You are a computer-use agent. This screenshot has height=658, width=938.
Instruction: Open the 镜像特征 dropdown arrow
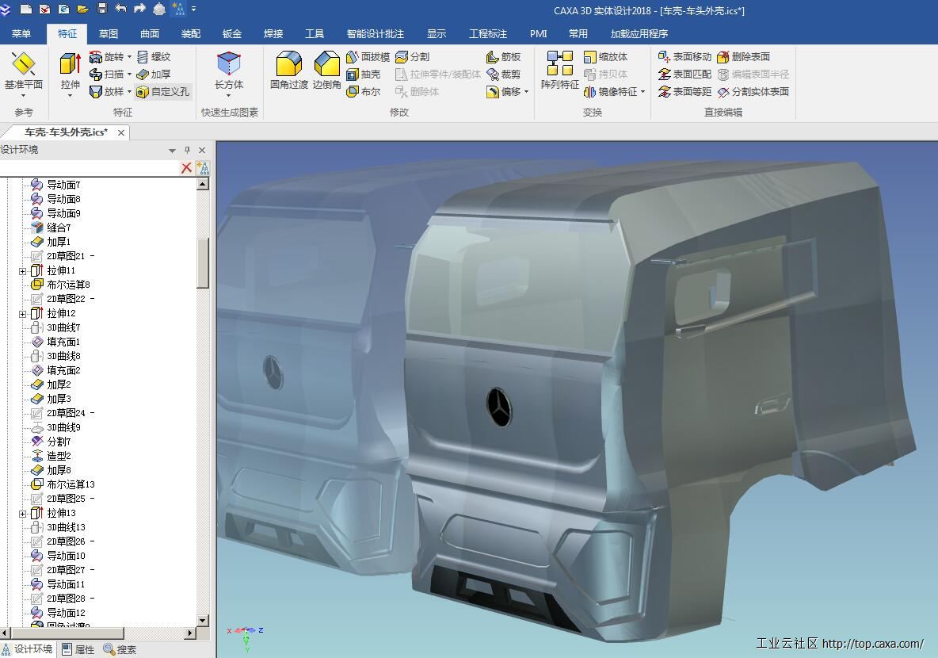click(x=642, y=92)
